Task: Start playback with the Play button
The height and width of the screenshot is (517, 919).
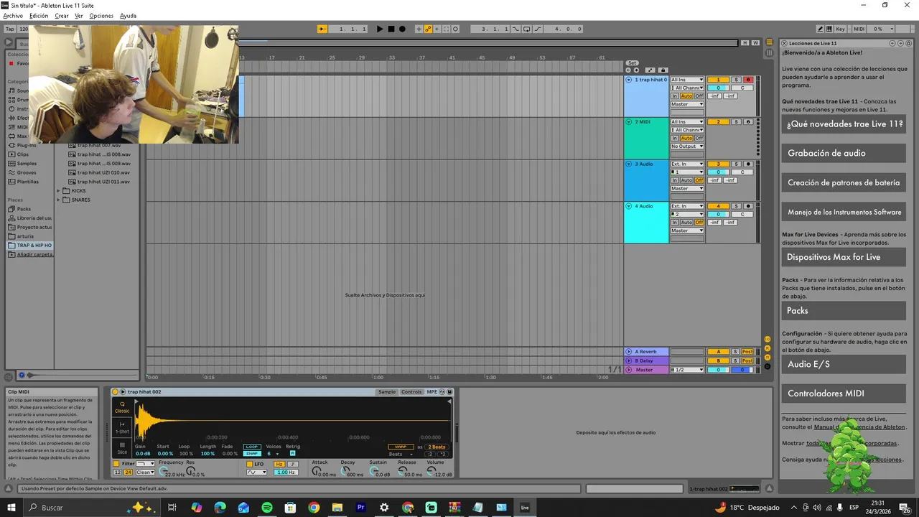Action: pos(380,29)
